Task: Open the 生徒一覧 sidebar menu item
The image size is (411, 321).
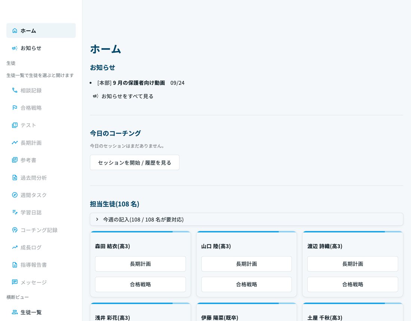Action: [x=41, y=312]
